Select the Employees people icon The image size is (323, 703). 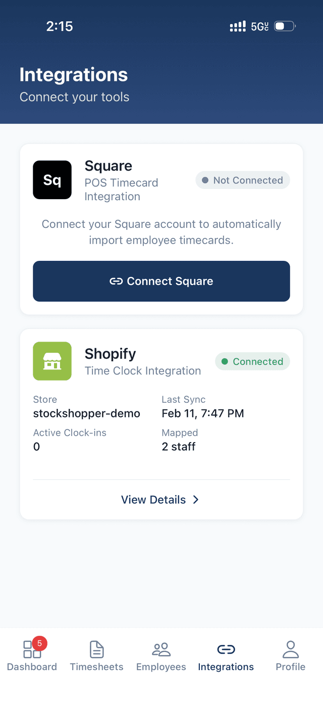160,649
